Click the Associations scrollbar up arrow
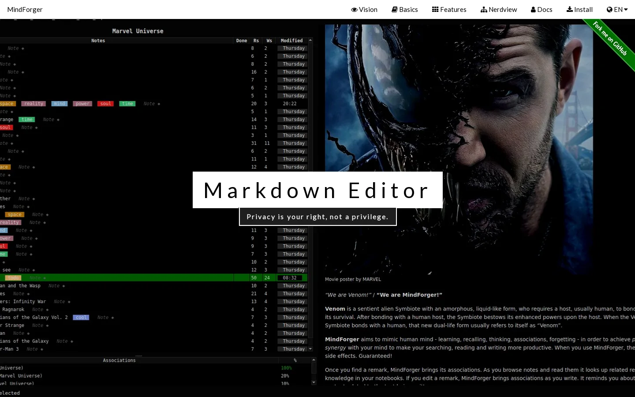 314,360
